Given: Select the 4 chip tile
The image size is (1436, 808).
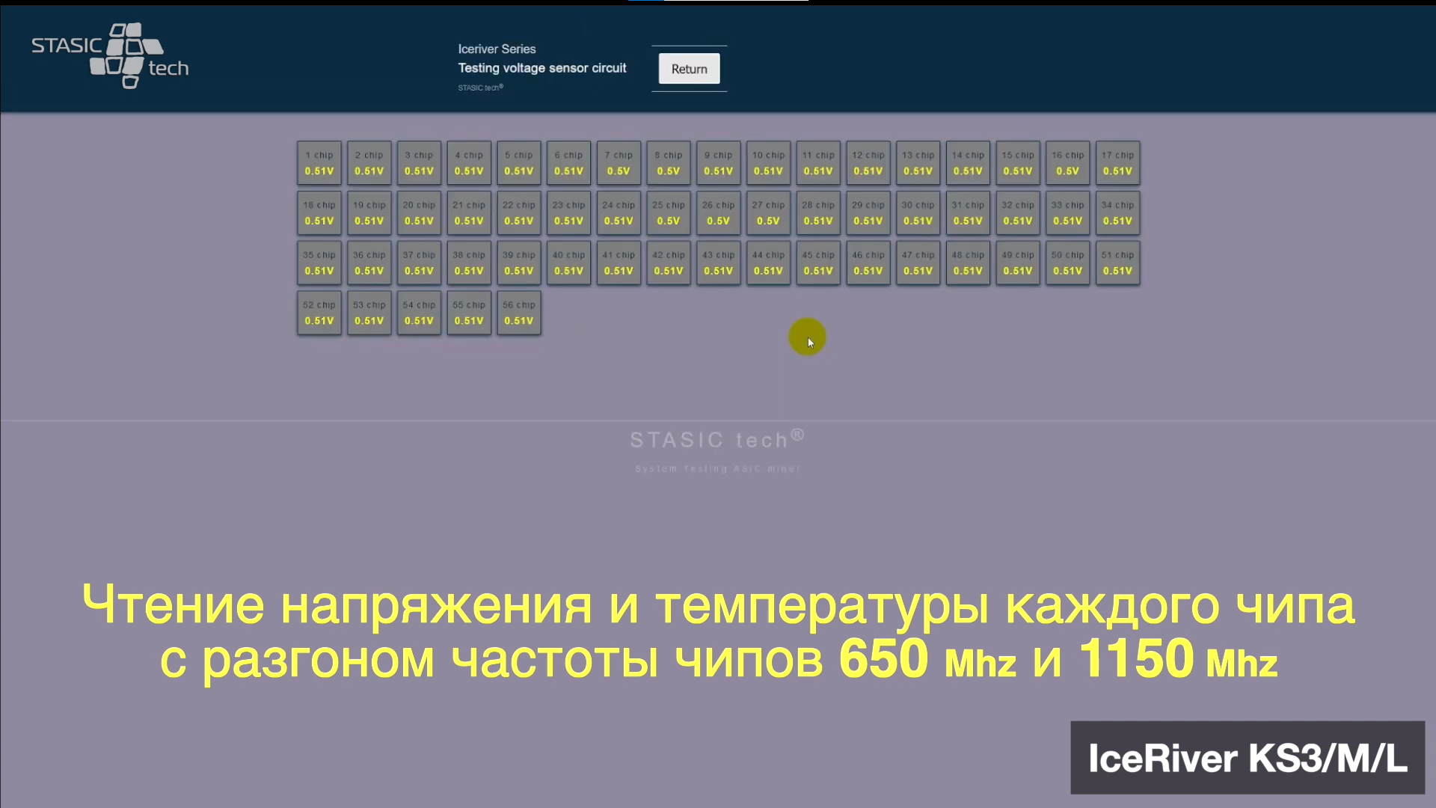Looking at the screenshot, I should tap(469, 163).
